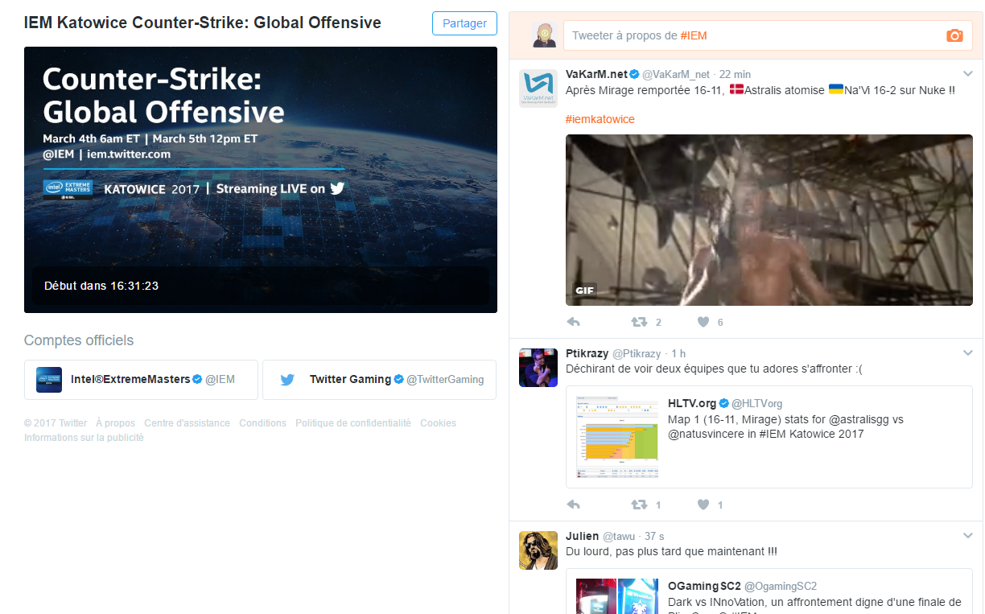Open quoted HLTV.org tweet card
The image size is (985, 614).
769,437
